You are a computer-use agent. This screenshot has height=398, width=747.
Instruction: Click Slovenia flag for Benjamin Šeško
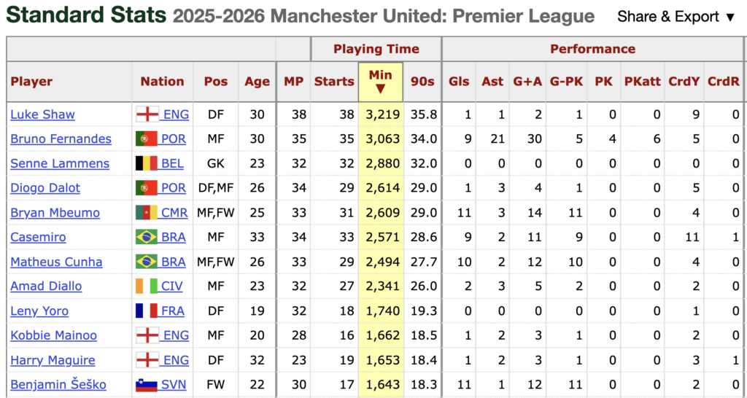tap(147, 385)
